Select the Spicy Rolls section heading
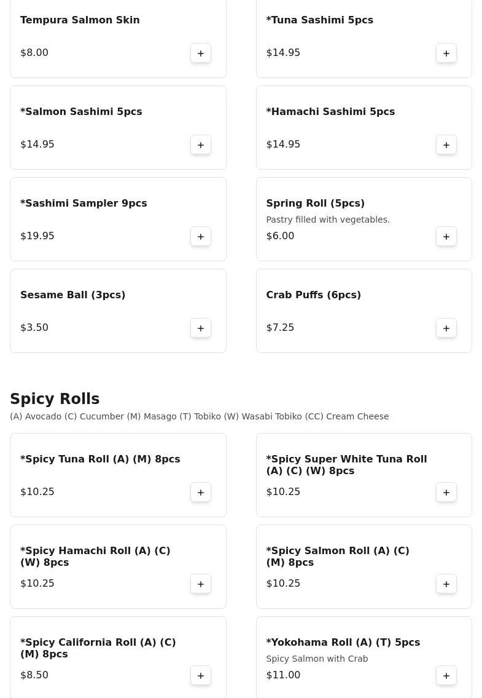 coord(55,399)
